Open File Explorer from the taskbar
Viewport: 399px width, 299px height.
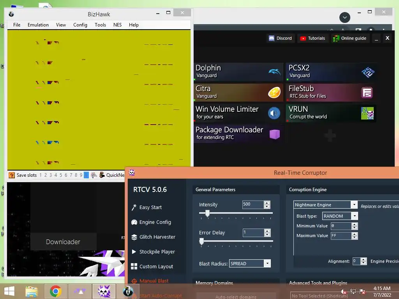pos(32,291)
